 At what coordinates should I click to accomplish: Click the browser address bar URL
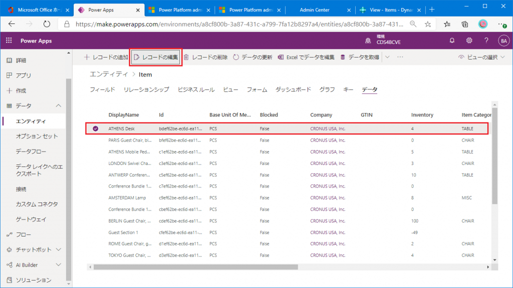point(239,24)
